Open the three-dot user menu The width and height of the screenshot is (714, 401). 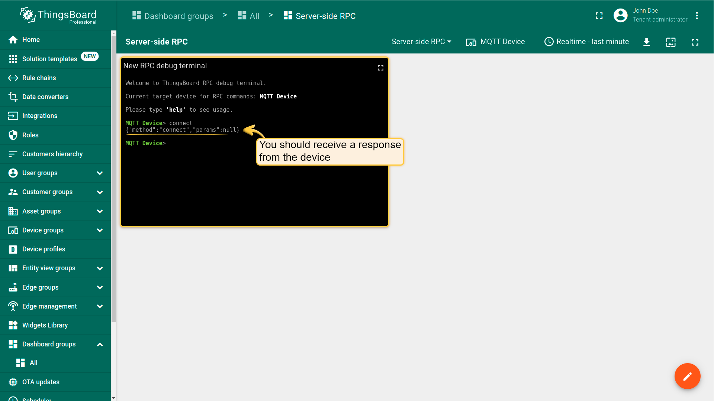click(x=697, y=16)
